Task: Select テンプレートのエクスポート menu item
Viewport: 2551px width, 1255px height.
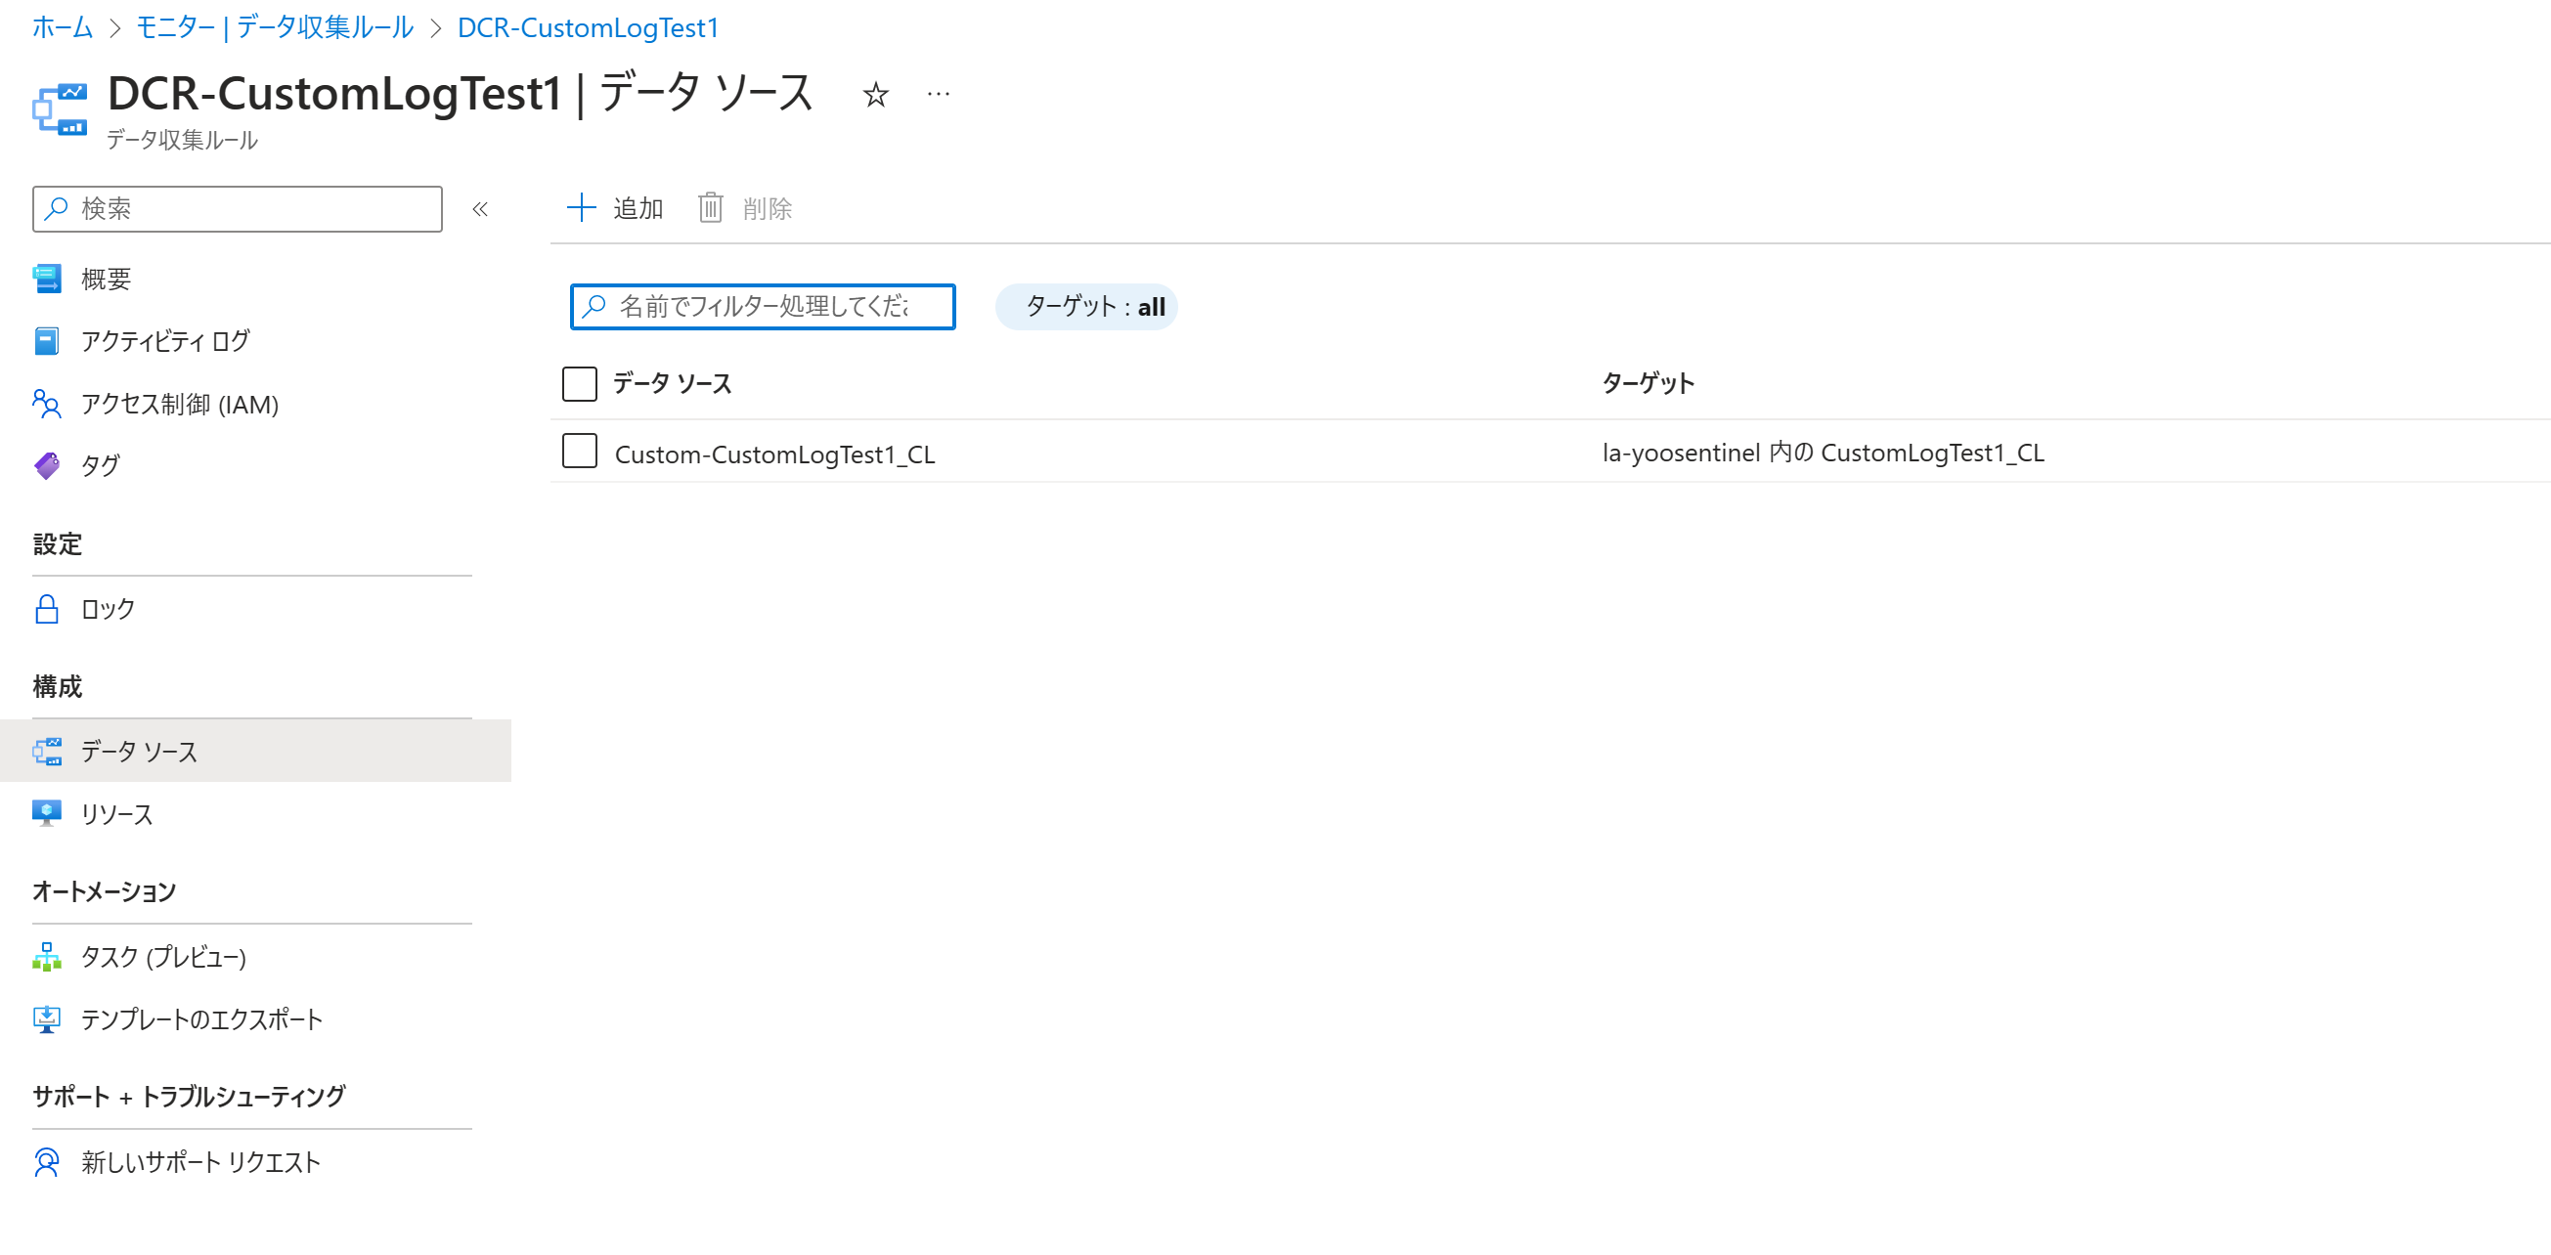Action: point(201,1019)
